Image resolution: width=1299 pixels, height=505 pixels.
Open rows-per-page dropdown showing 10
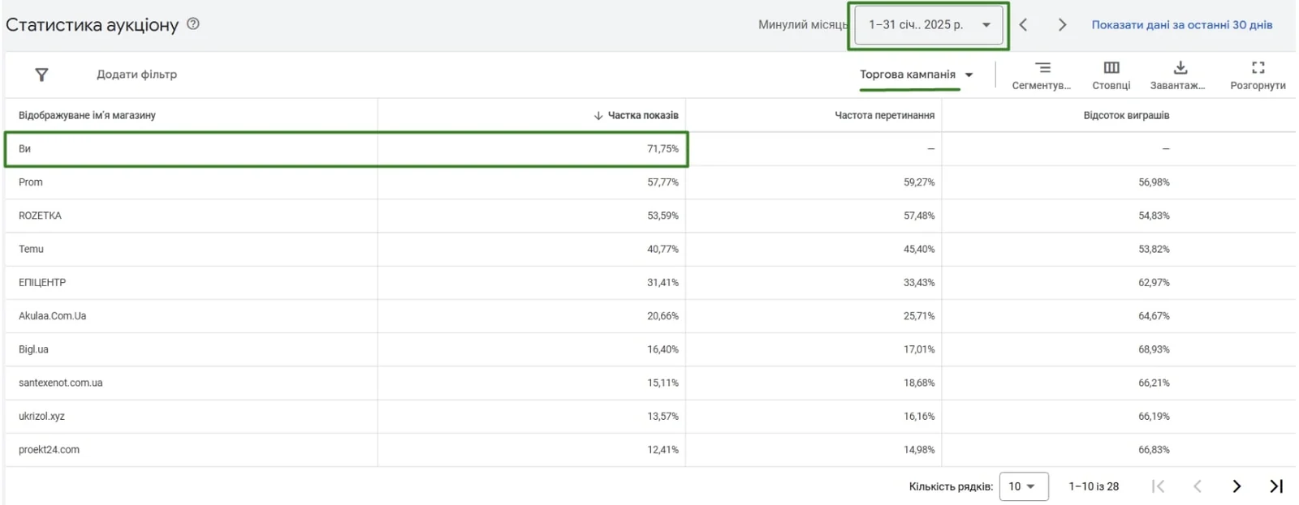coord(1023,486)
